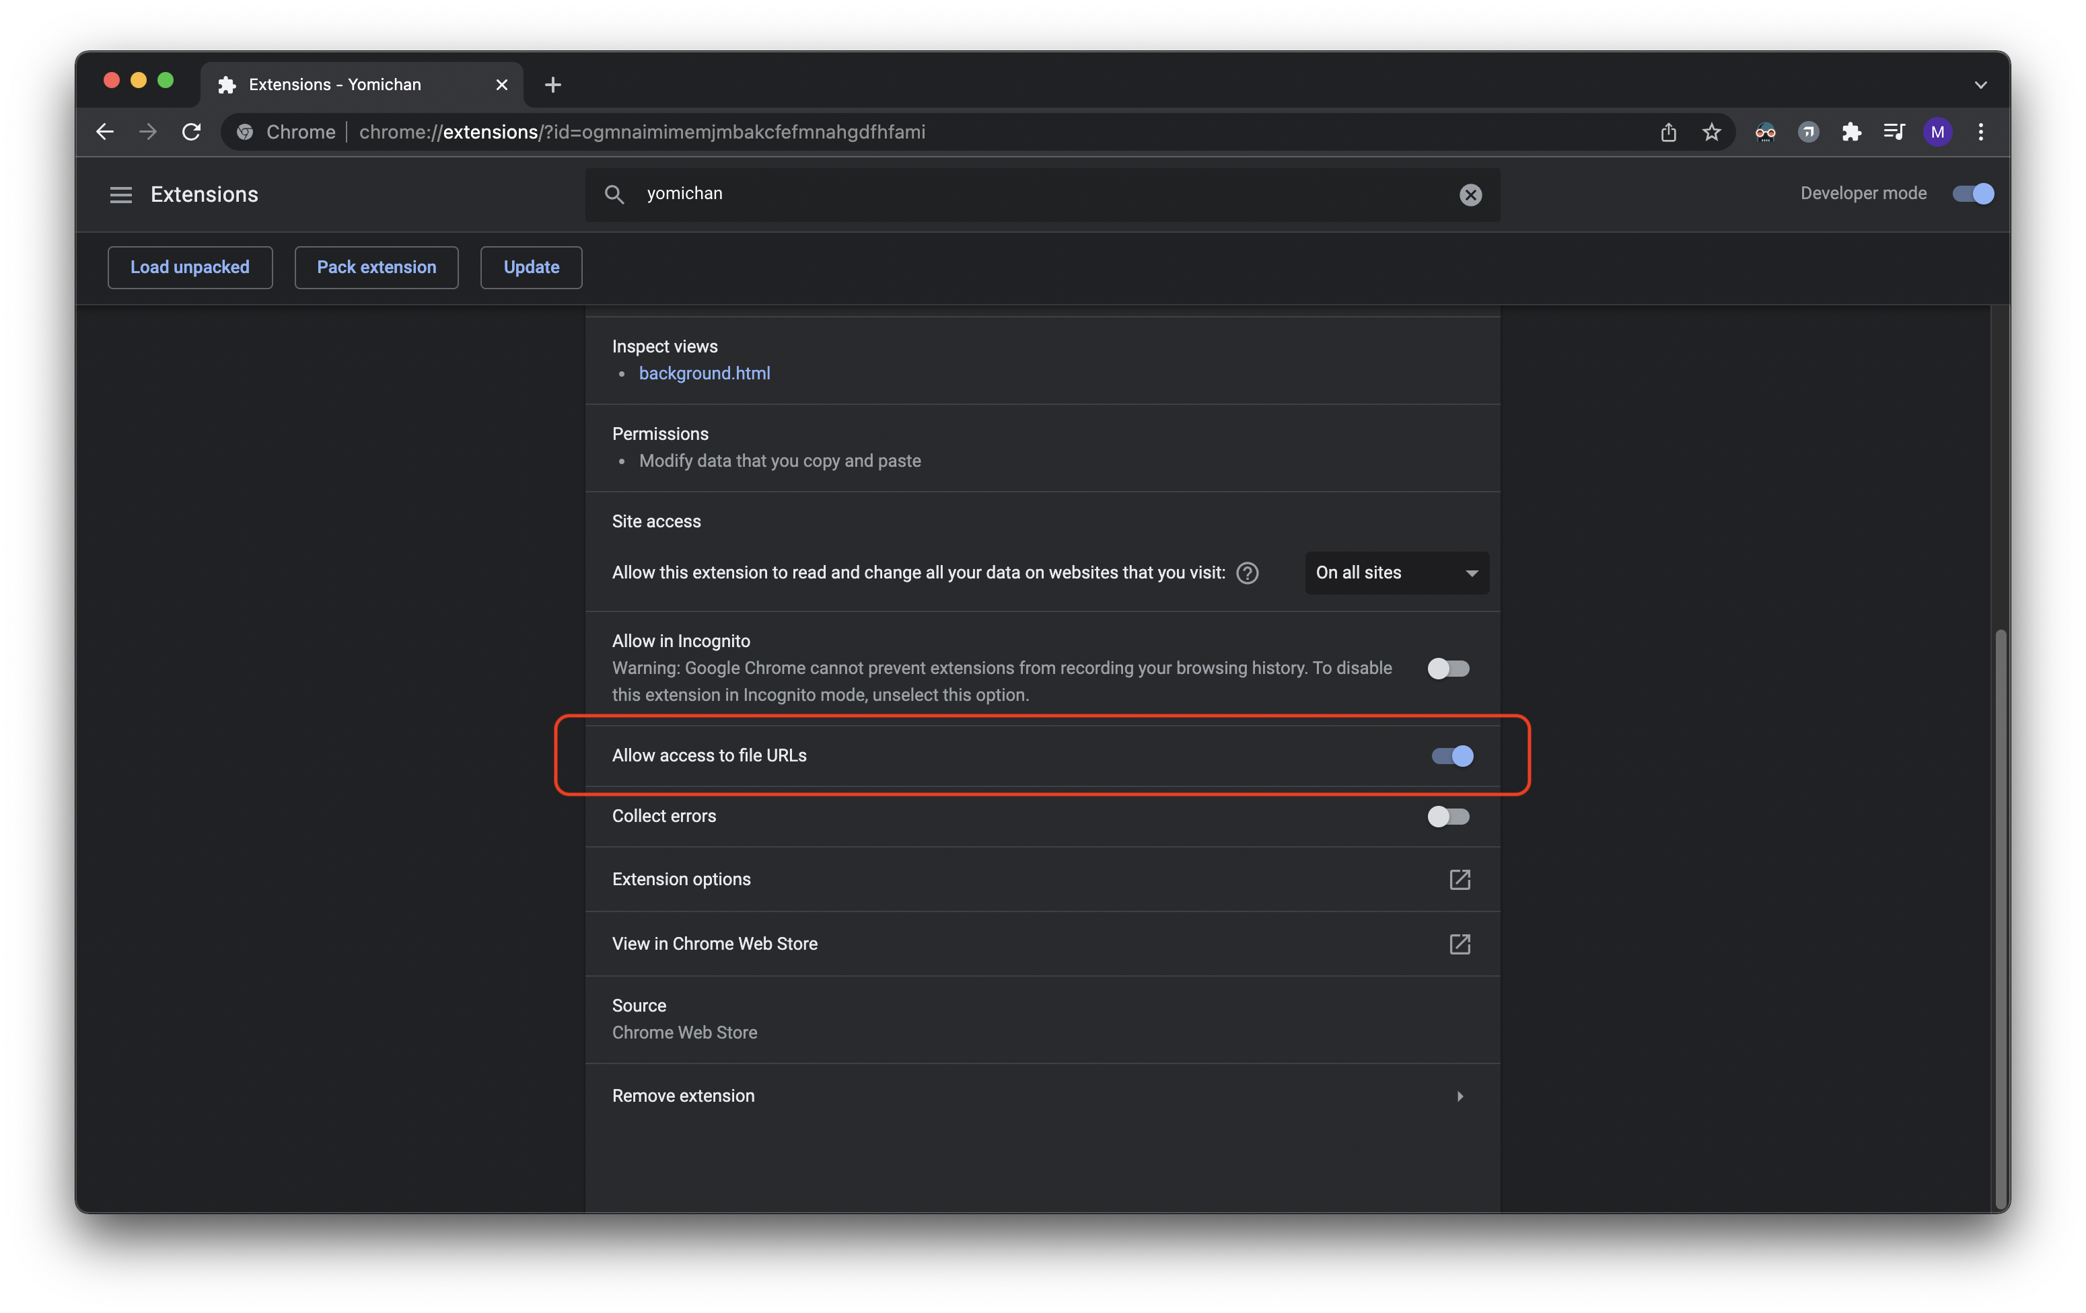Disable Developer mode toggle
Screen dimensions: 2086x1313
coord(1972,194)
